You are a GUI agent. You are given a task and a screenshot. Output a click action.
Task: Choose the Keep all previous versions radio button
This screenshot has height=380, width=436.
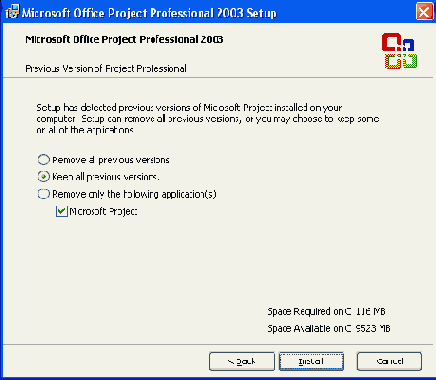tap(44, 177)
